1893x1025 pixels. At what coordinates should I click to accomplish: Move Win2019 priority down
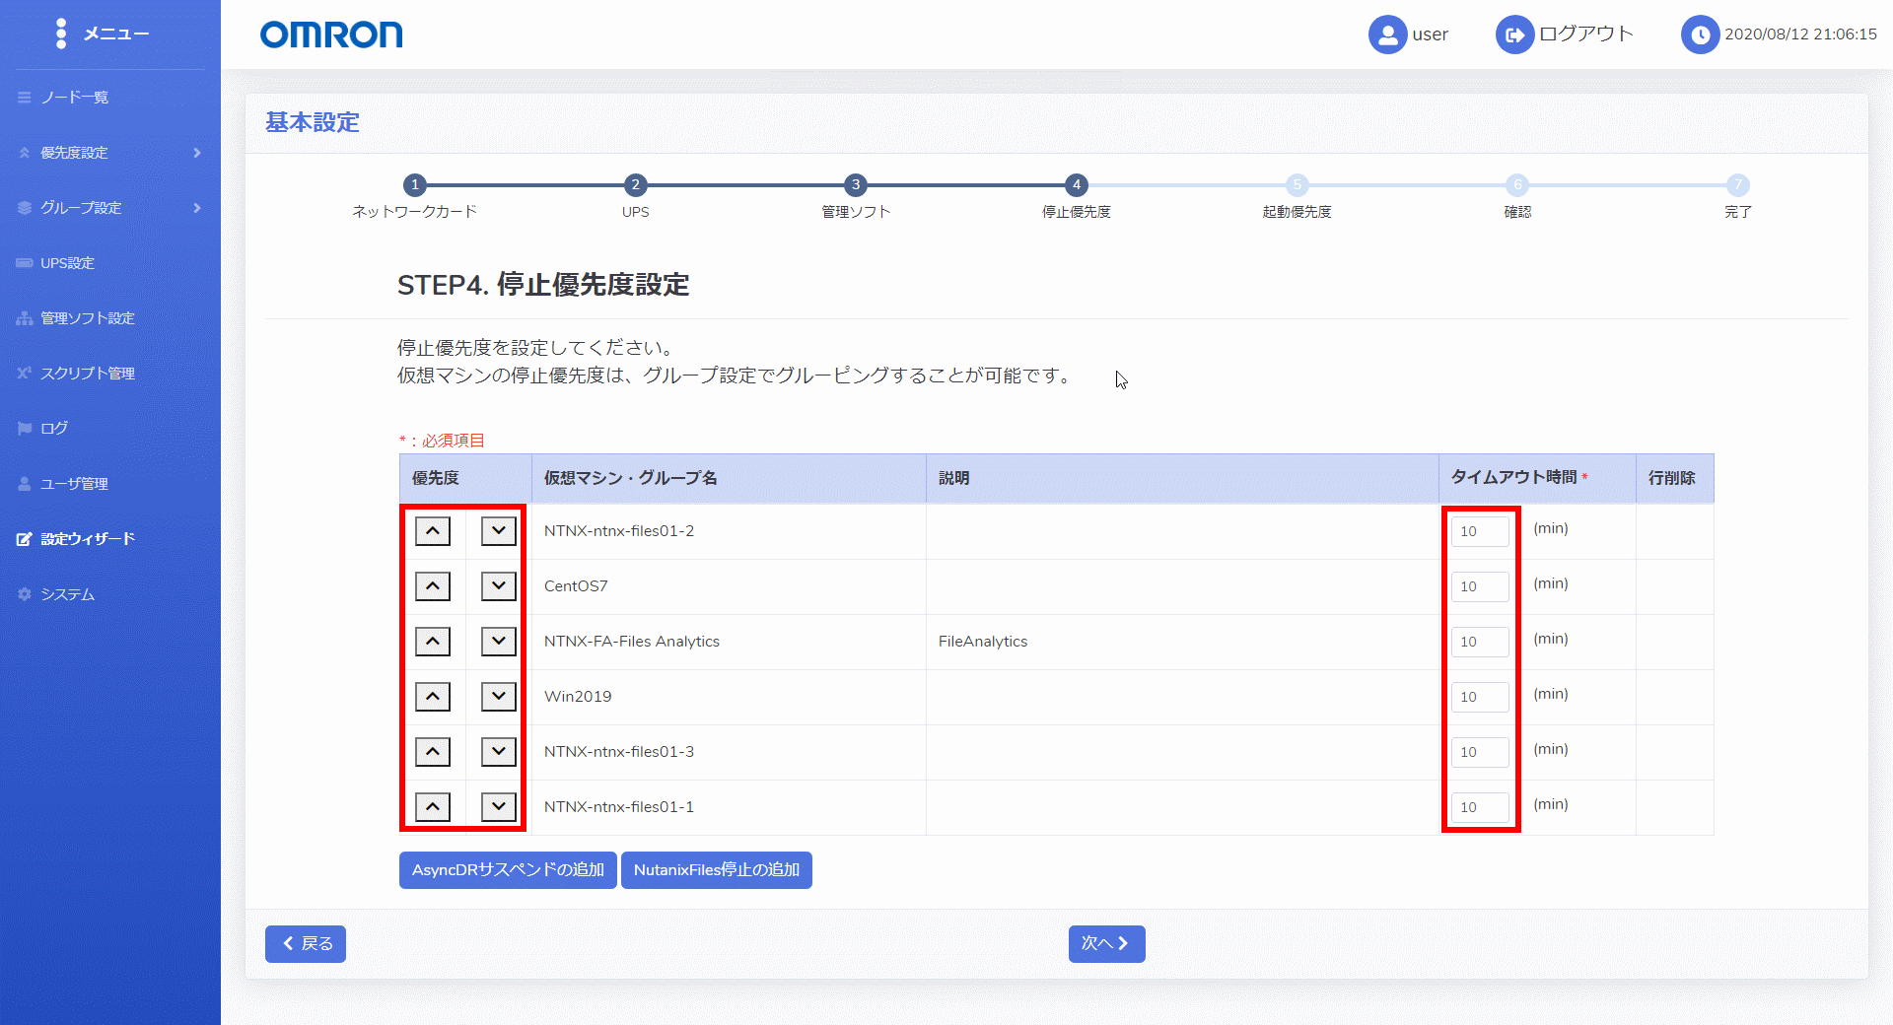(499, 697)
